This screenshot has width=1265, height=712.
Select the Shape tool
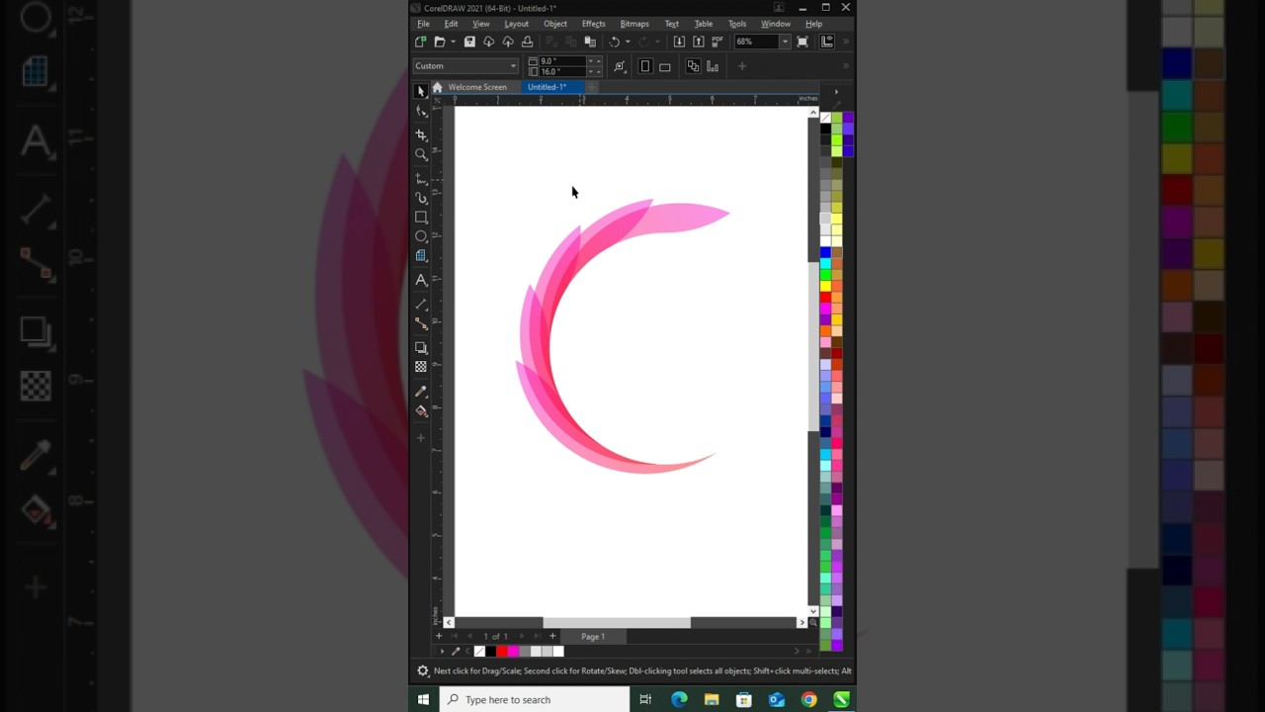click(x=421, y=112)
